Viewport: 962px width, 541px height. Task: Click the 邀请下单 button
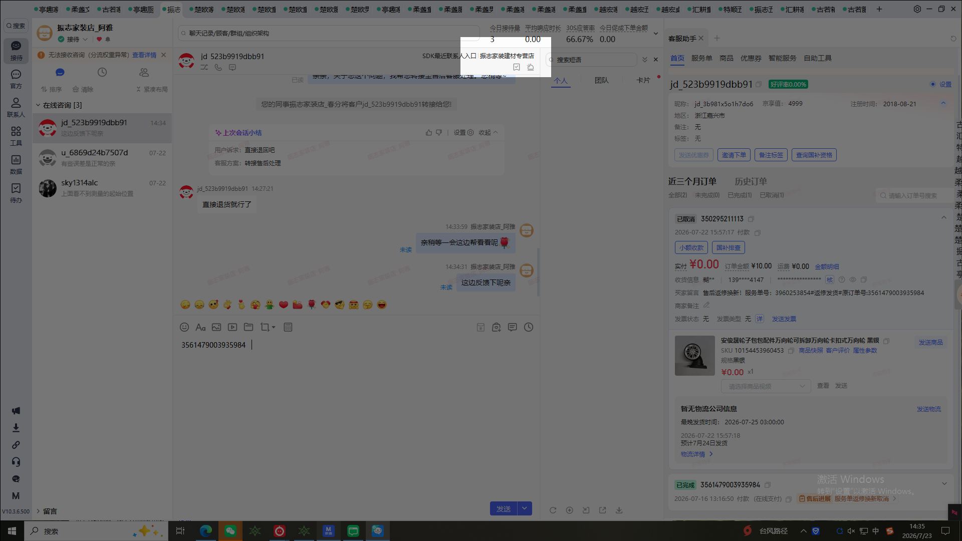734,155
